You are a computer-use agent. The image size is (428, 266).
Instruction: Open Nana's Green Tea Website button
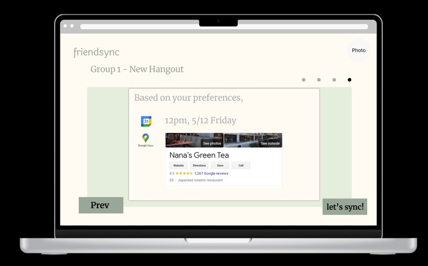tap(178, 165)
